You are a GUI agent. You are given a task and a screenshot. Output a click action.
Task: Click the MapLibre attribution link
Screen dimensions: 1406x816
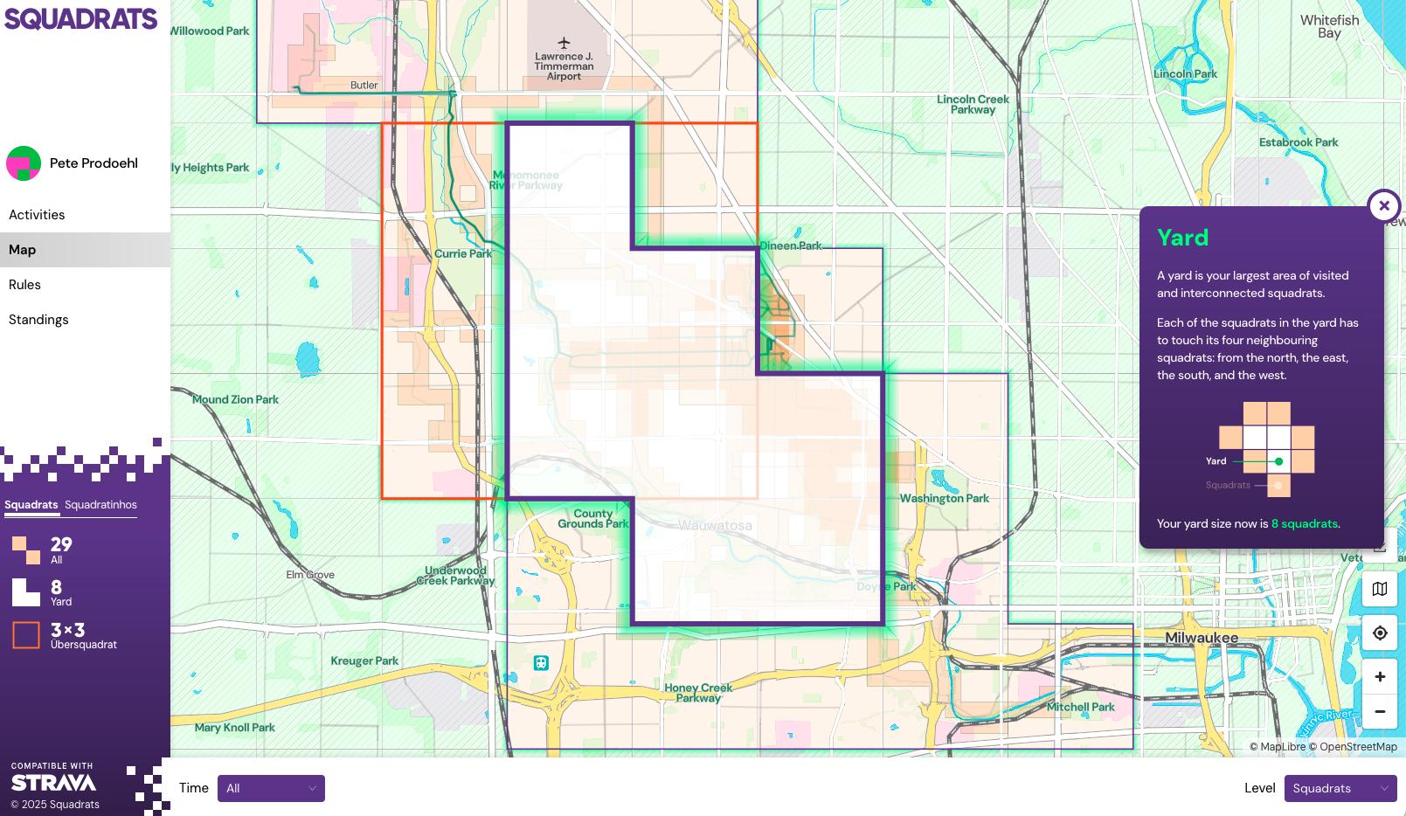click(x=1278, y=747)
